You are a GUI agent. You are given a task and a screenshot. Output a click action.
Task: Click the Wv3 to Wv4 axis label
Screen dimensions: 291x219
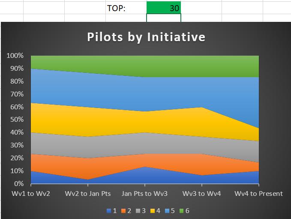coord(201,194)
